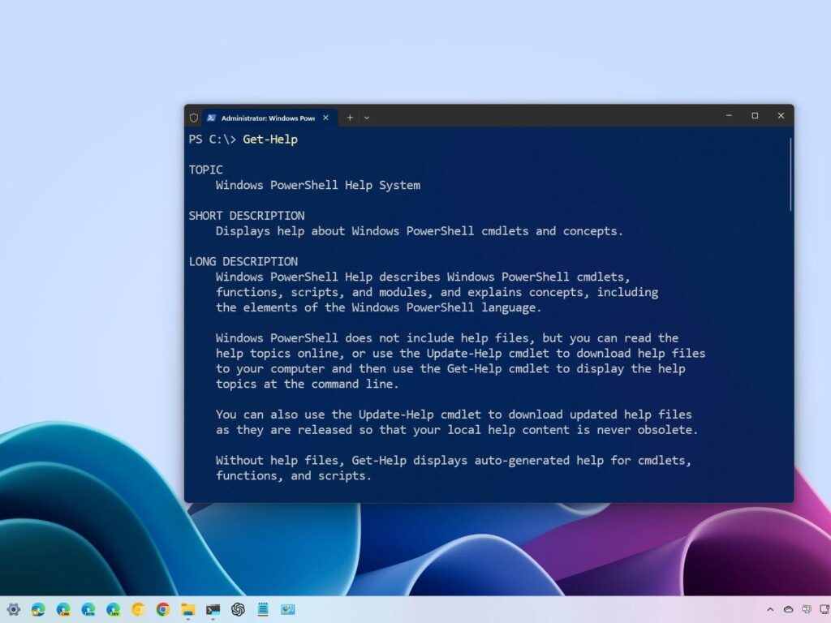831x623 pixels.
Task: Expand hidden icons in the system tray
Action: [x=770, y=609]
